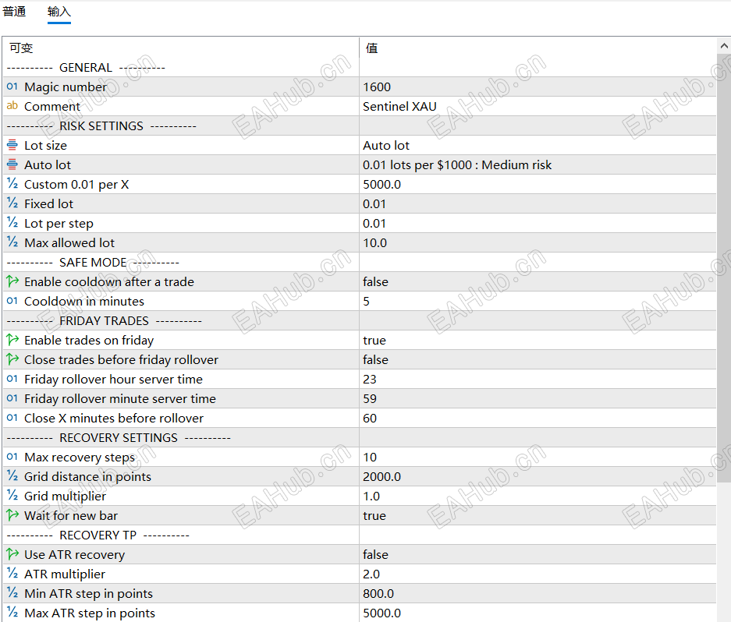Image resolution: width=731 pixels, height=622 pixels.
Task: Click the enum icon beside Lot size
Action: 12,145
